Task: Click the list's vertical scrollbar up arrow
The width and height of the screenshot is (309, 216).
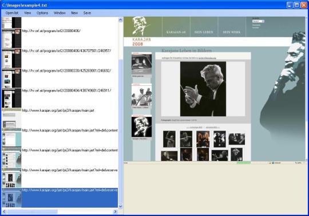Action: coord(120,19)
